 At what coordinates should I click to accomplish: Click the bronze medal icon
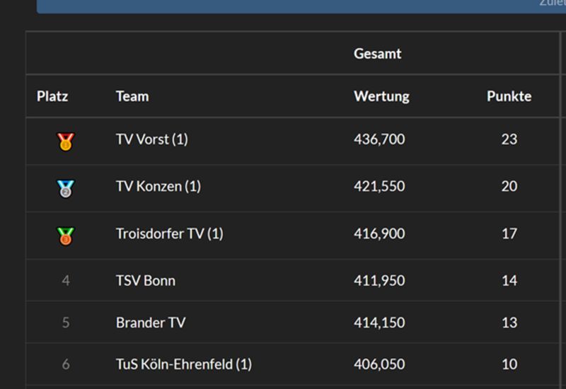(x=66, y=235)
